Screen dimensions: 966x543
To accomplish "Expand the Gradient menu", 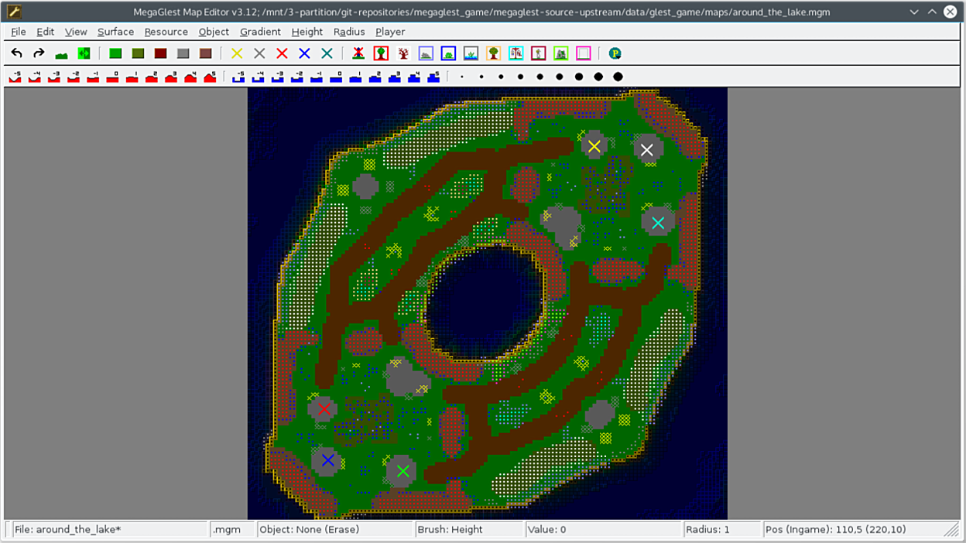I will pos(260,32).
